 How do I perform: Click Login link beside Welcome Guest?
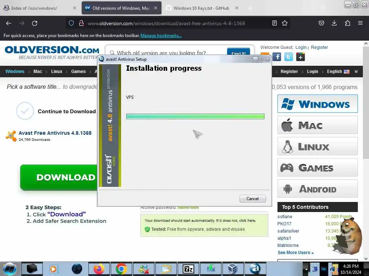(x=301, y=47)
